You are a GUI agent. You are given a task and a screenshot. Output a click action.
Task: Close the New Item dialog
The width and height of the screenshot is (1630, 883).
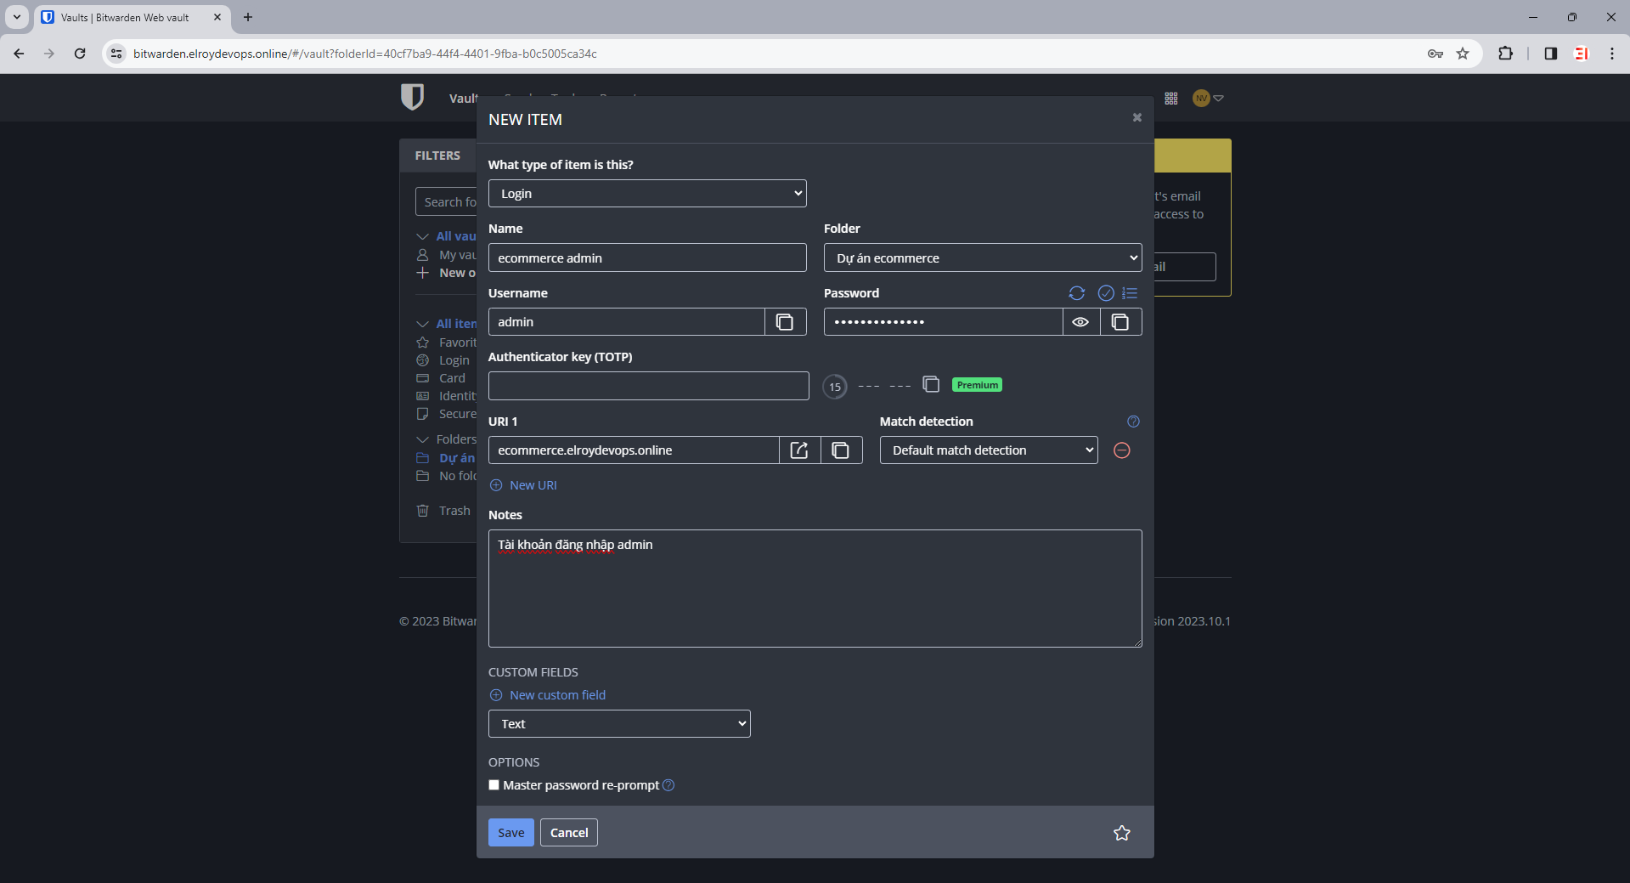point(1136,117)
